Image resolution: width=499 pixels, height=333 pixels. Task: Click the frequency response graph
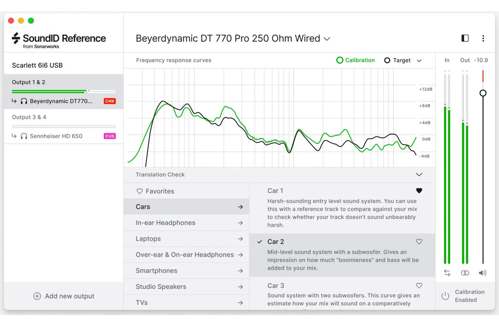coord(279,118)
